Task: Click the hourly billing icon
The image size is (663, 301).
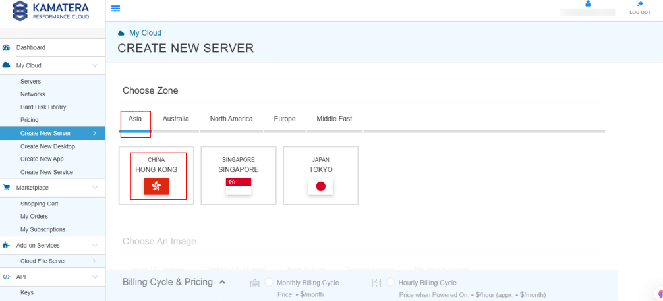Action: point(376,283)
